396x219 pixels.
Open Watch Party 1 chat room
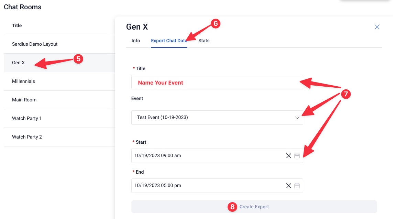click(59, 119)
